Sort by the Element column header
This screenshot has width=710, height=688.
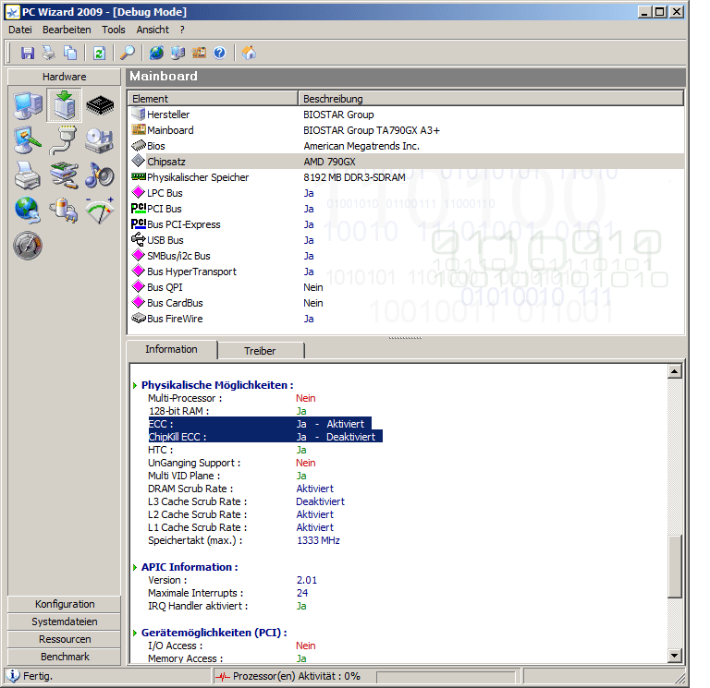click(213, 99)
